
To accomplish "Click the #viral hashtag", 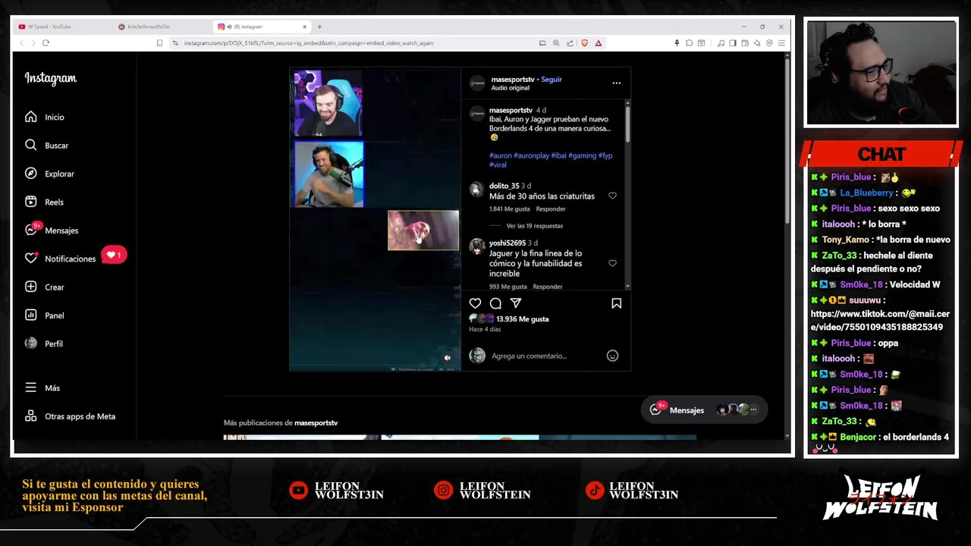I will pos(498,165).
